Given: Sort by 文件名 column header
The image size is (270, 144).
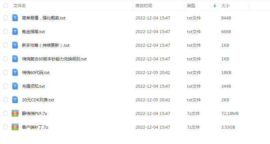Looking at the screenshot, I should pyautogui.click(x=20, y=6).
